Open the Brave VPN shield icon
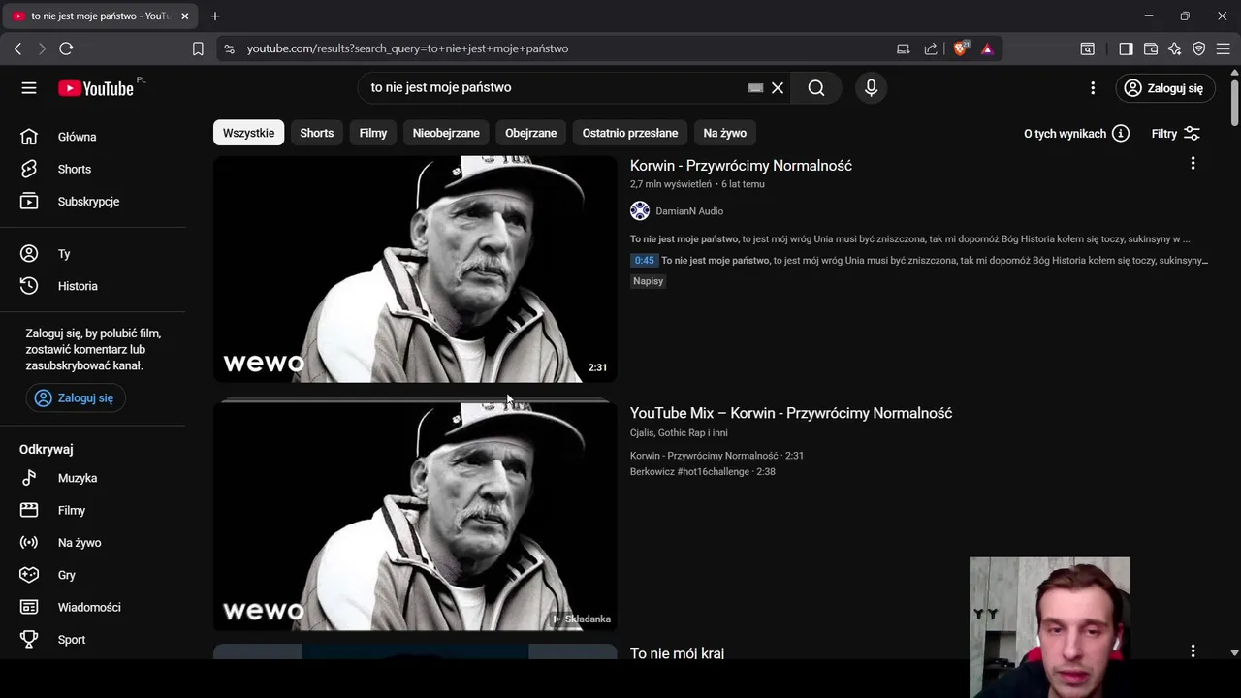Screen dimensions: 1241x698 (x=1199, y=48)
